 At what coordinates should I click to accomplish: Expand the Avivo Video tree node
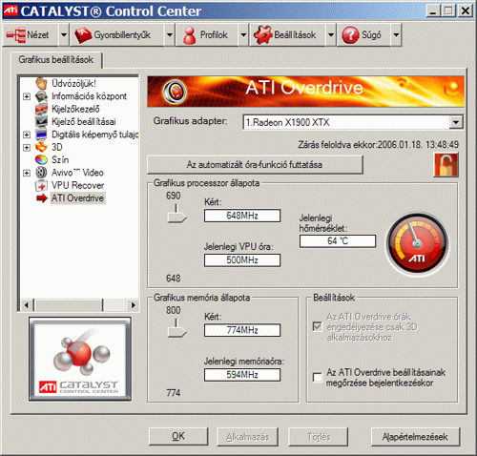coord(27,173)
